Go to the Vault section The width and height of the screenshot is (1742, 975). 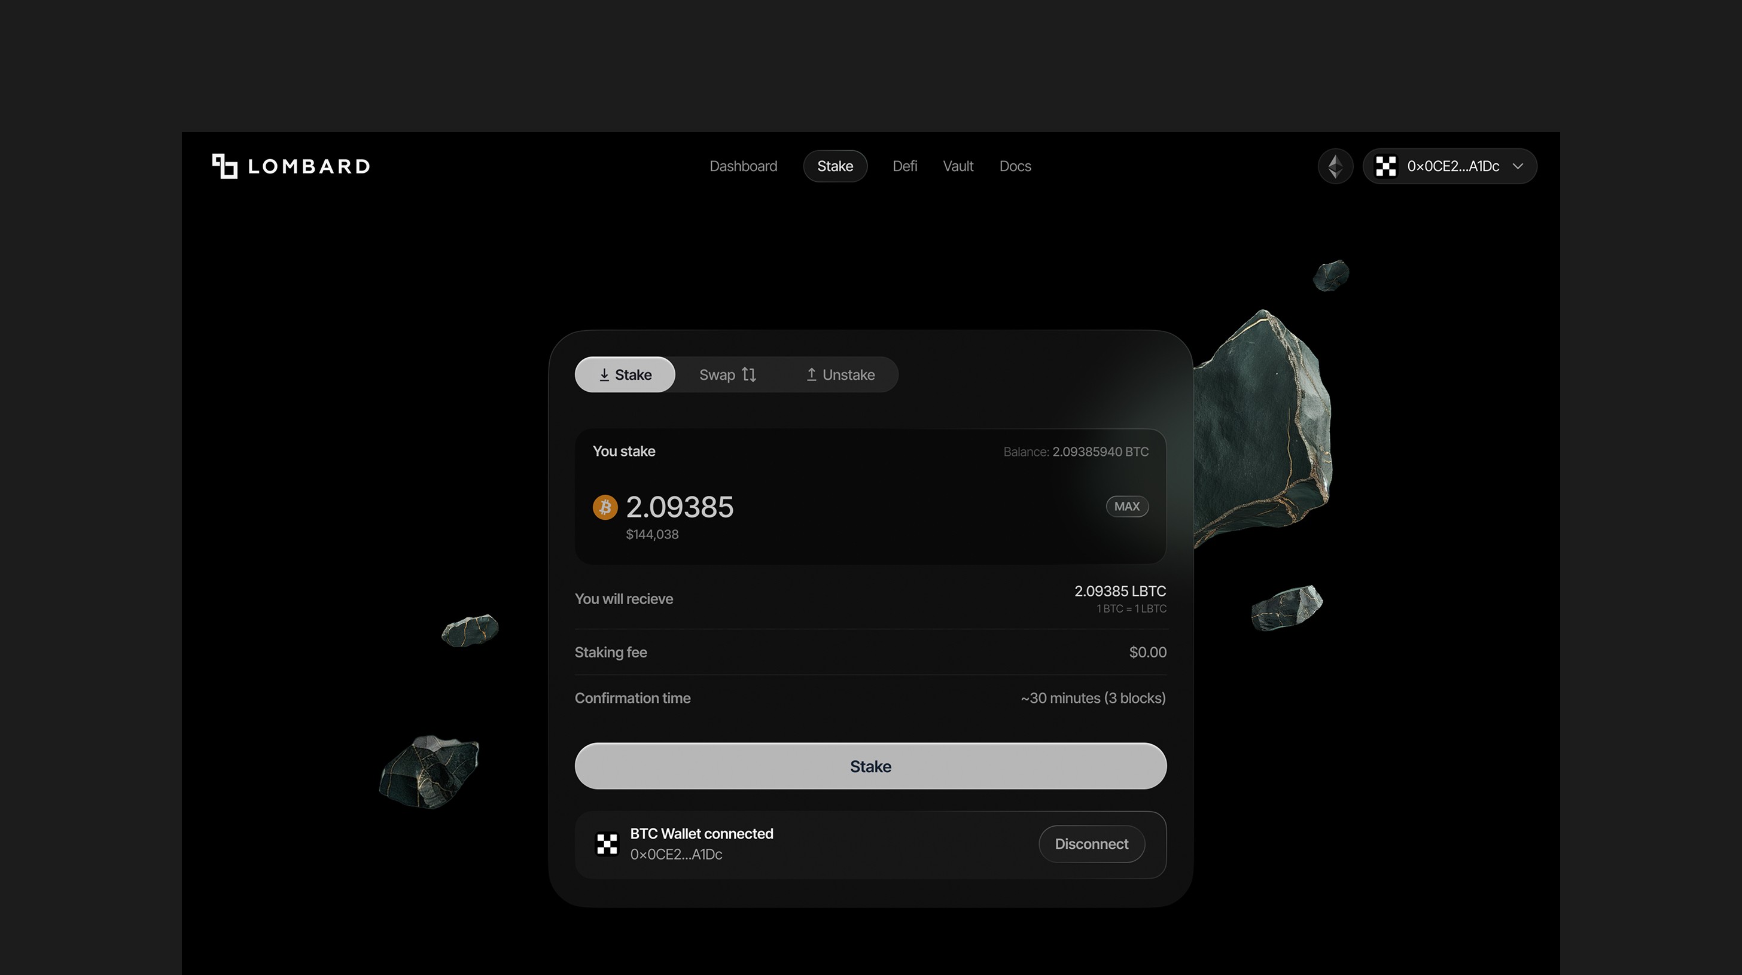click(958, 166)
